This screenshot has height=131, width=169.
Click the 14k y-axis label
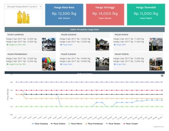coord(11,82)
